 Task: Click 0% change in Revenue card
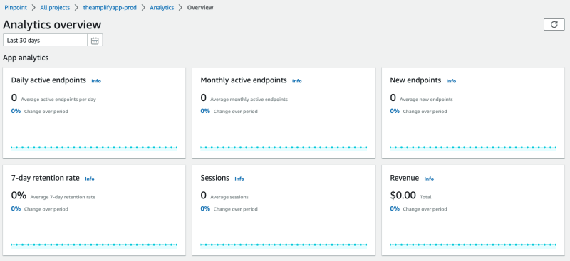(x=395, y=208)
